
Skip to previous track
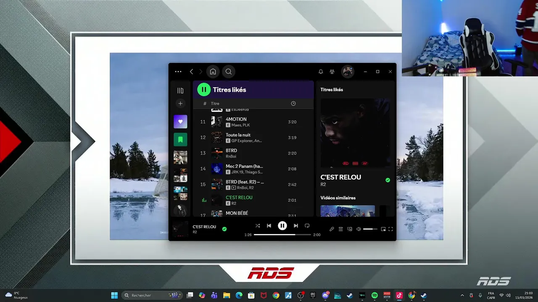(269, 226)
